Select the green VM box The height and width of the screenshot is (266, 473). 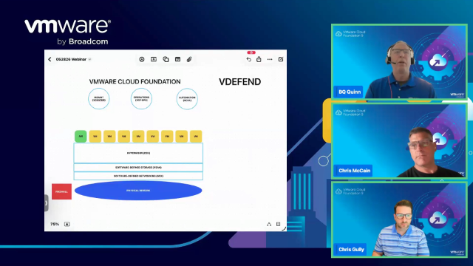pyautogui.click(x=81, y=136)
